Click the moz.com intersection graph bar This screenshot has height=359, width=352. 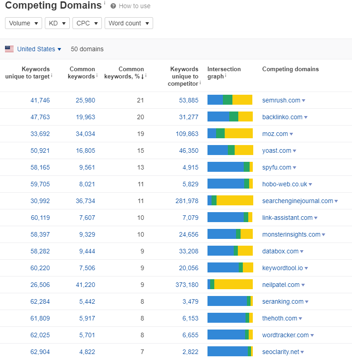[230, 133]
